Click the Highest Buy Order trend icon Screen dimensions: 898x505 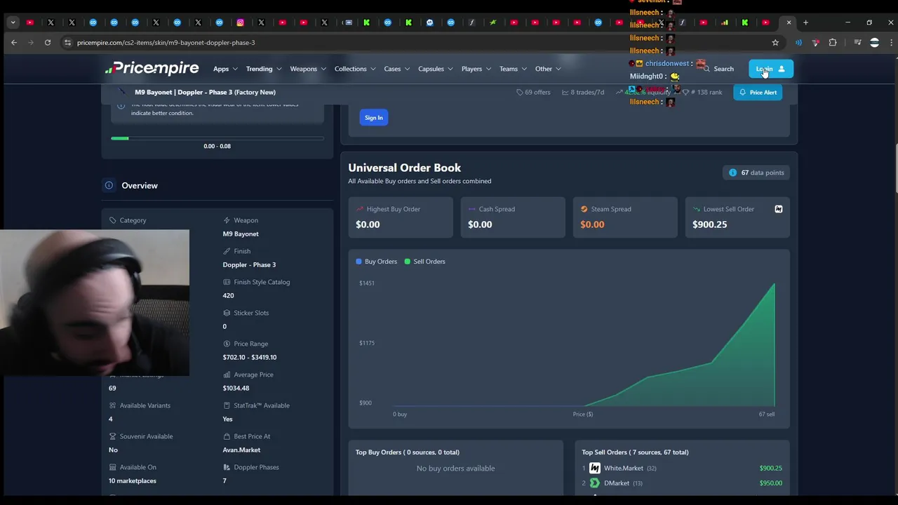pos(360,209)
